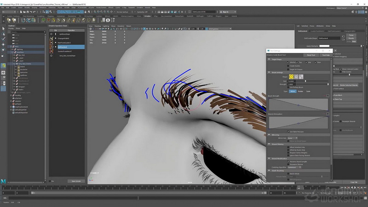Collapse the Elastic Brushing section
The width and height of the screenshot is (368, 207).
[x=269, y=171]
